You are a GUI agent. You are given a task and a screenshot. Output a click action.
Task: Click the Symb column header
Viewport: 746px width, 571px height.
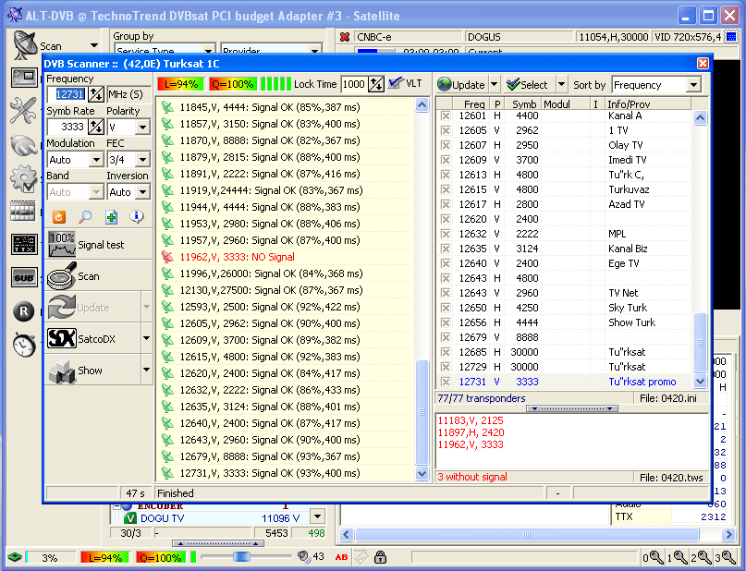(x=522, y=103)
